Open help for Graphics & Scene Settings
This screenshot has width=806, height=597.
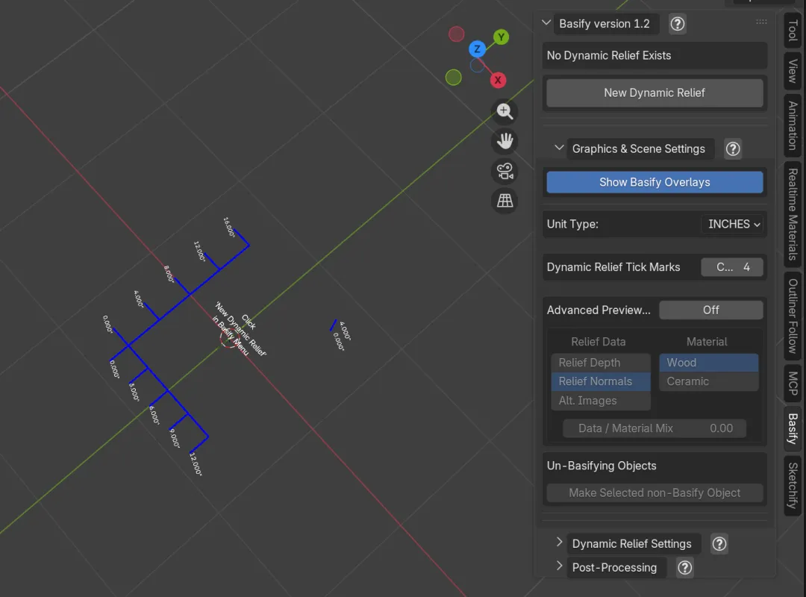(733, 149)
